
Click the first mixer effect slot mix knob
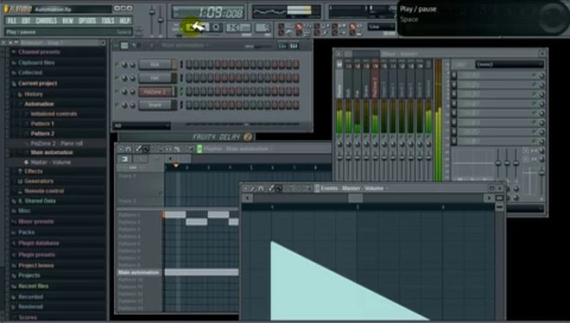541,75
